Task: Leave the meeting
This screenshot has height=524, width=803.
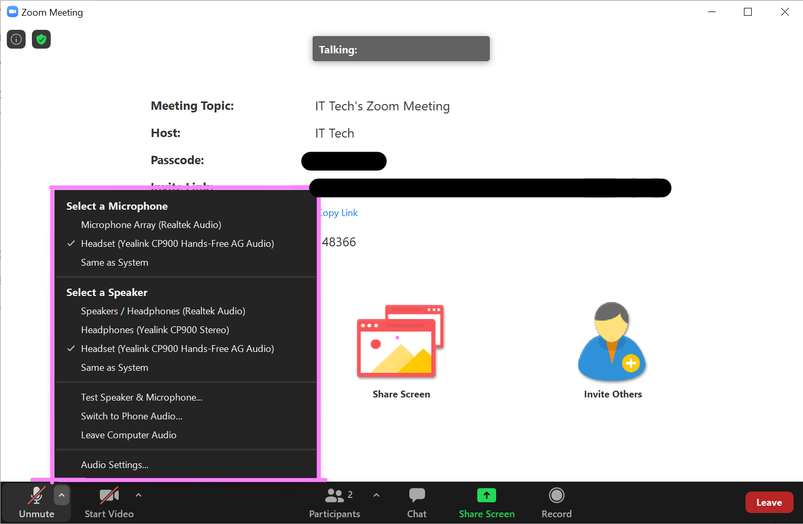Action: [769, 503]
